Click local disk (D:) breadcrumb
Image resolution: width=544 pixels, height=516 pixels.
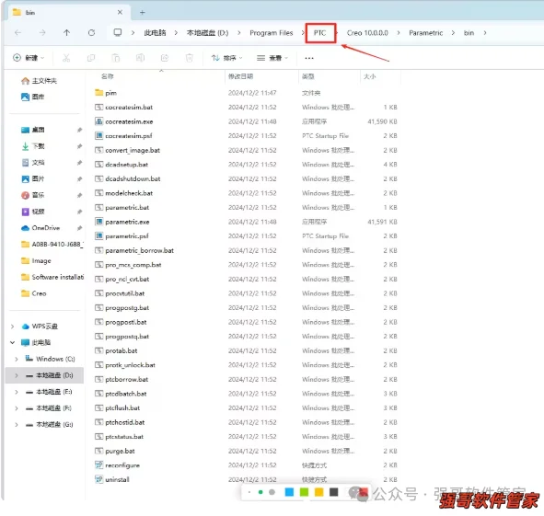point(207,33)
